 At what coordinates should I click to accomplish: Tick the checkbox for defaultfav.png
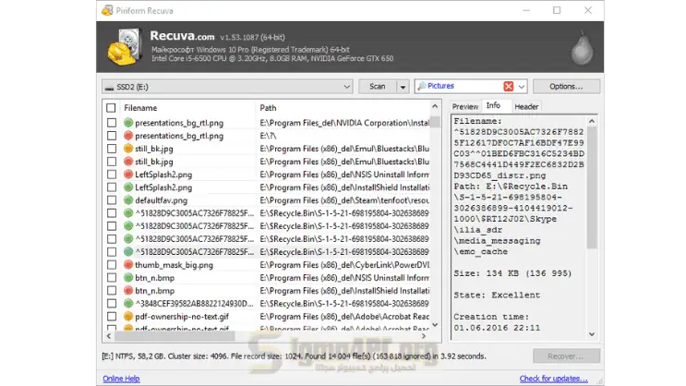click(112, 199)
